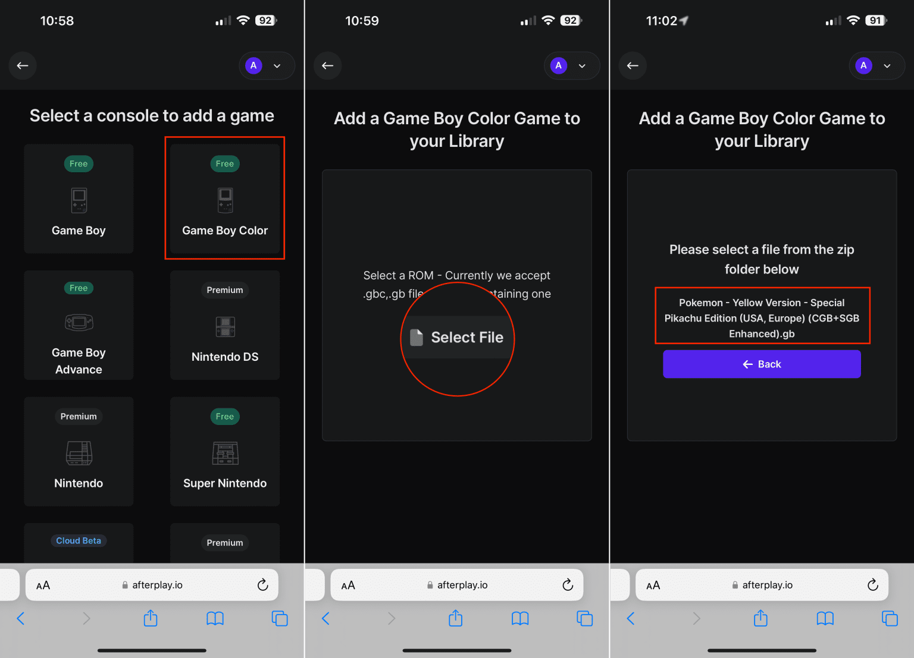Select the Game Boy console card
The width and height of the screenshot is (914, 658).
pos(79,199)
